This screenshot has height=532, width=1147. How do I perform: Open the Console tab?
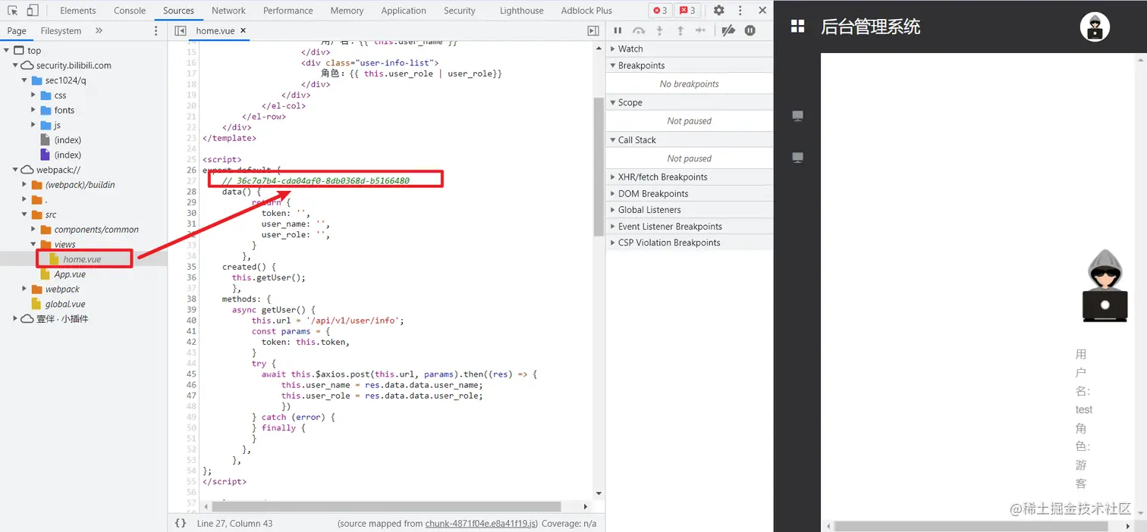[x=130, y=11]
